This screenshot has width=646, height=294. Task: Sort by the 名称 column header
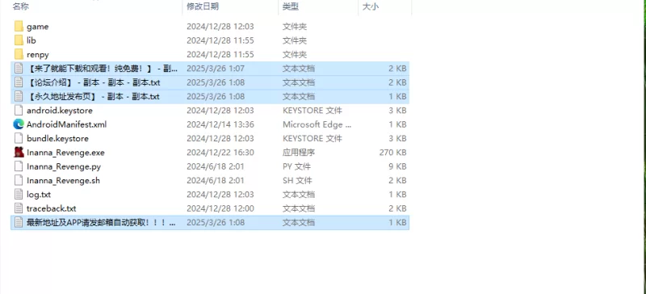coord(21,6)
